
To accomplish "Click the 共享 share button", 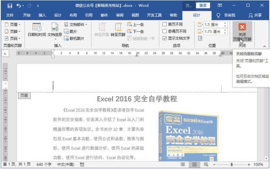I will (x=255, y=15).
